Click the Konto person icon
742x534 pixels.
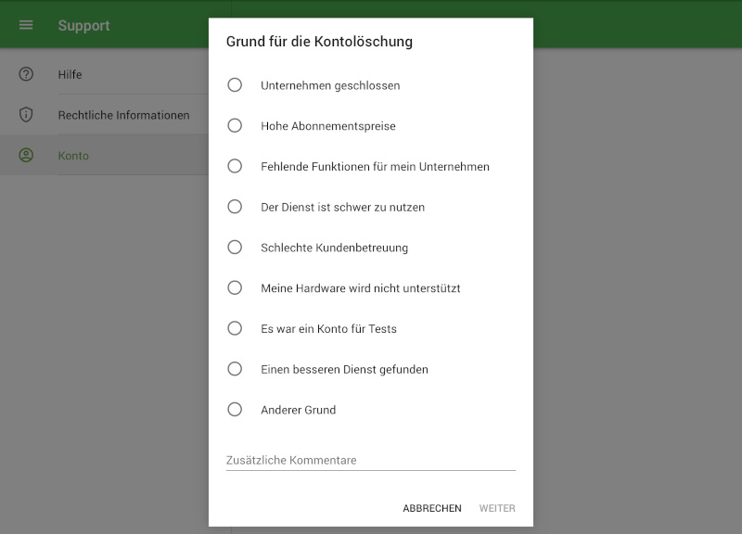point(26,155)
